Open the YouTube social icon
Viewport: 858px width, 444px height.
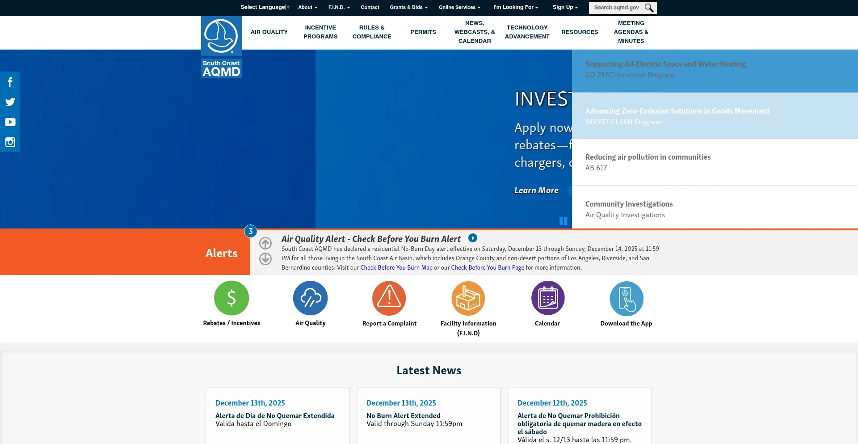[10, 122]
